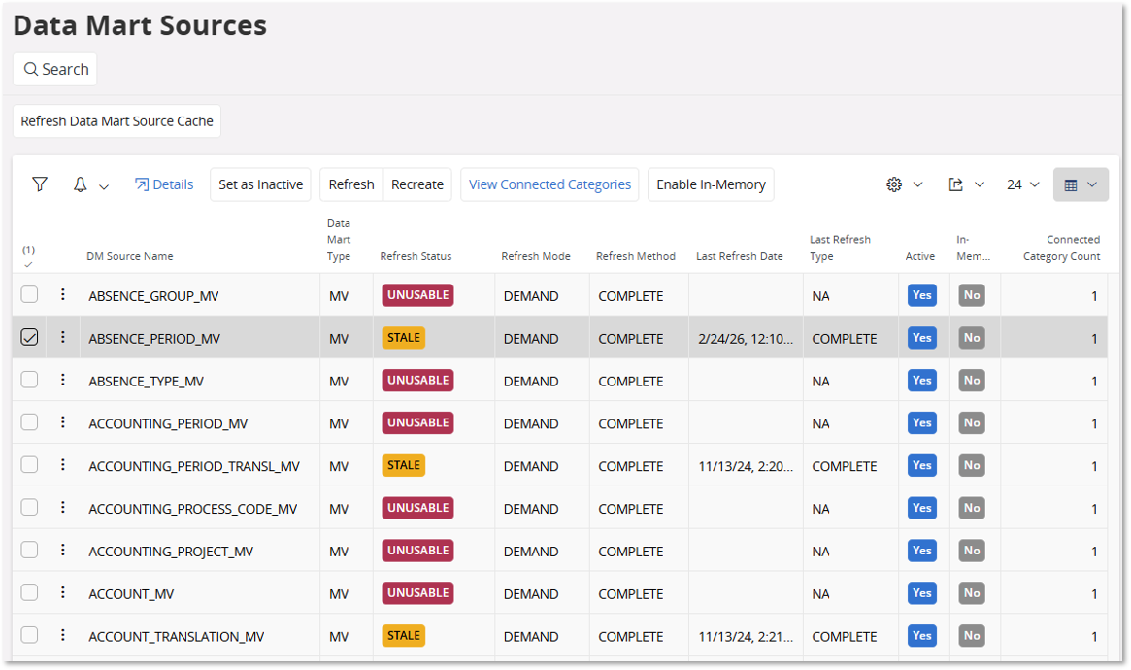Click UNUSABLE badge for ABSENCE_GROUP_MV

pos(417,295)
